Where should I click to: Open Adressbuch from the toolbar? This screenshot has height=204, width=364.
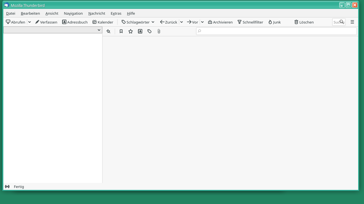pyautogui.click(x=75, y=22)
